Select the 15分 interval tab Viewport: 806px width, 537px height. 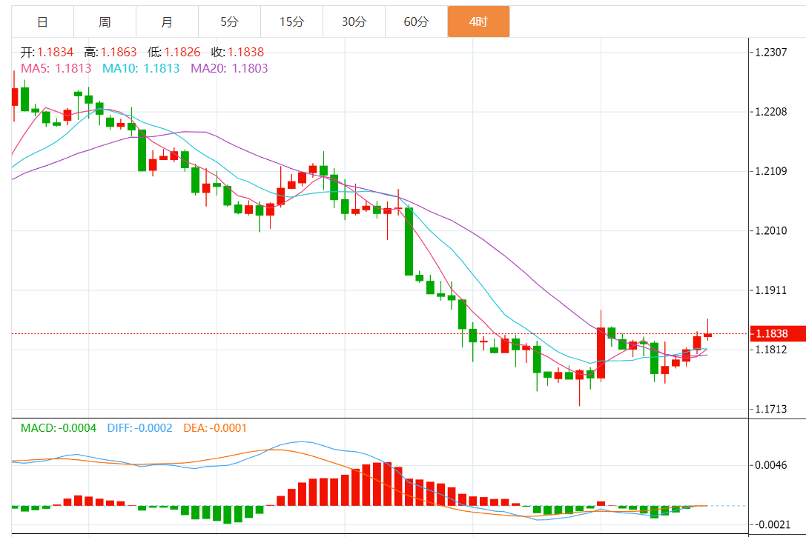(292, 21)
